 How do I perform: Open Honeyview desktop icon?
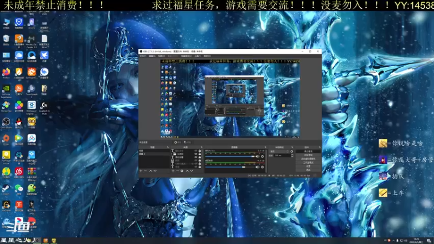[x=6, y=106]
